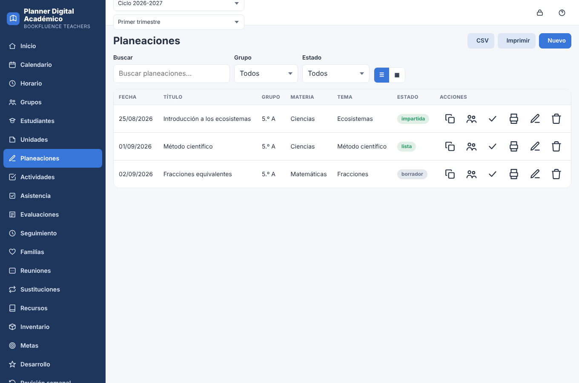Viewport: 579px width, 383px height.
Task: Create a plan with the Nuevo button
Action: click(x=555, y=41)
